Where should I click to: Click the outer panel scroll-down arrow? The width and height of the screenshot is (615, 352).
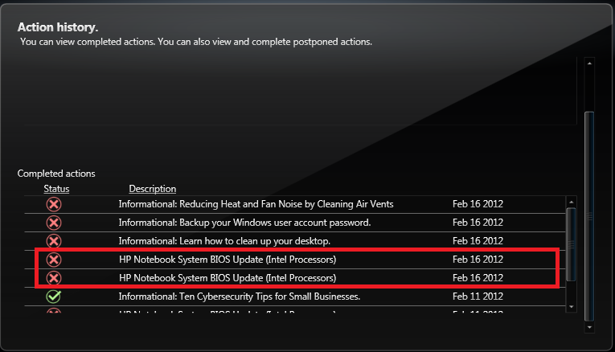click(x=589, y=327)
